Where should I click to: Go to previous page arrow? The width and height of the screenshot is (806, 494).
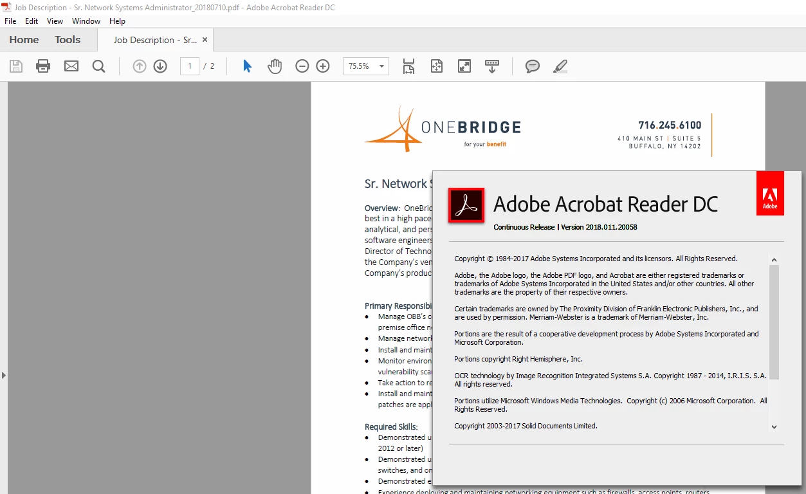(x=140, y=66)
